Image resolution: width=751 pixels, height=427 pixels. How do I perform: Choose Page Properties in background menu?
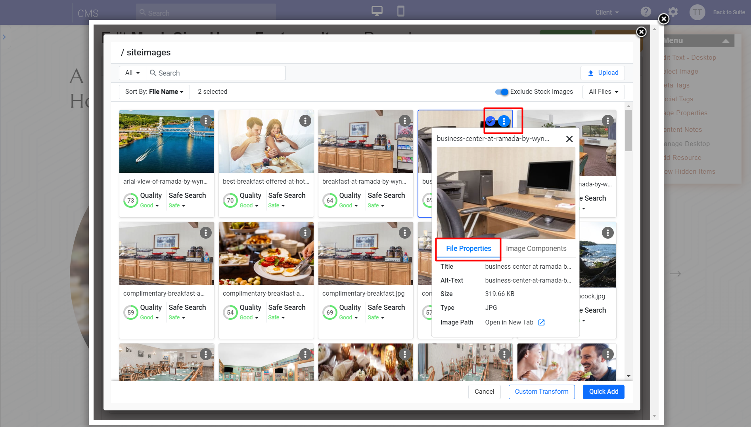pos(686,113)
